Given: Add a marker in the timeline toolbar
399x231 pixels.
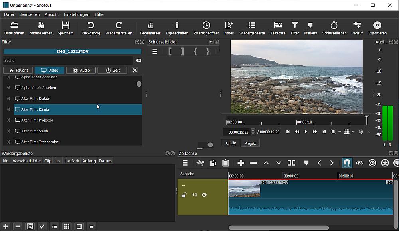Looking at the screenshot, I should click(306, 163).
